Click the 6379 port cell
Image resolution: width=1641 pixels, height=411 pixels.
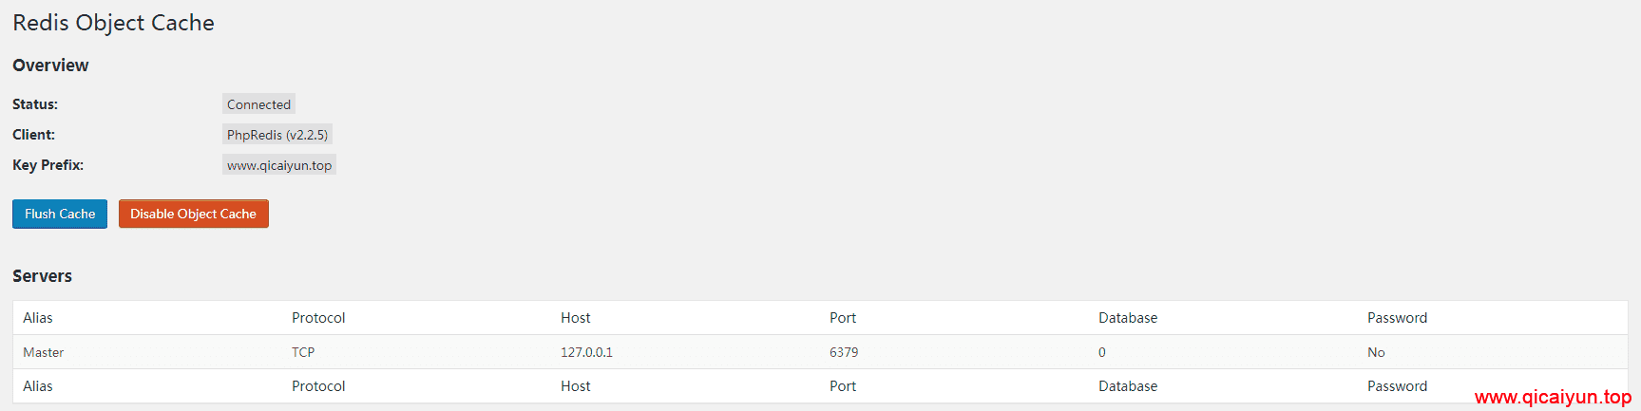tap(844, 352)
